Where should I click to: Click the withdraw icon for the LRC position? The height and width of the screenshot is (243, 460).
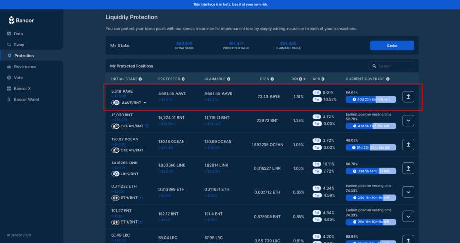click(x=408, y=239)
